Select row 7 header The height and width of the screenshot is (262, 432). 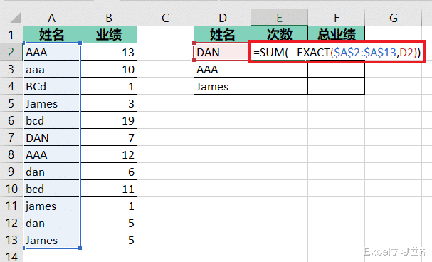coord(11,137)
